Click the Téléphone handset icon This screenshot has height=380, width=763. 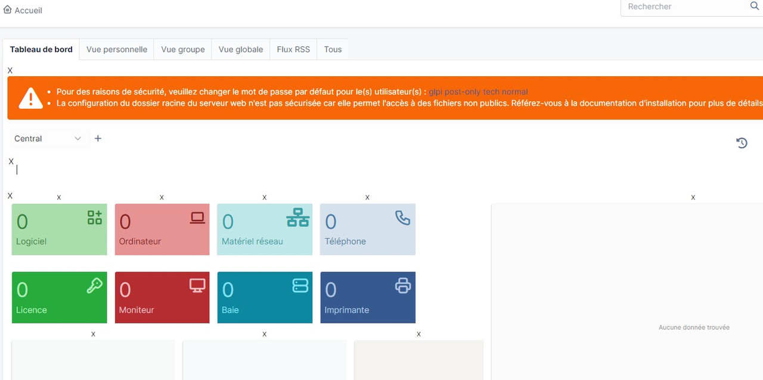[x=402, y=217]
